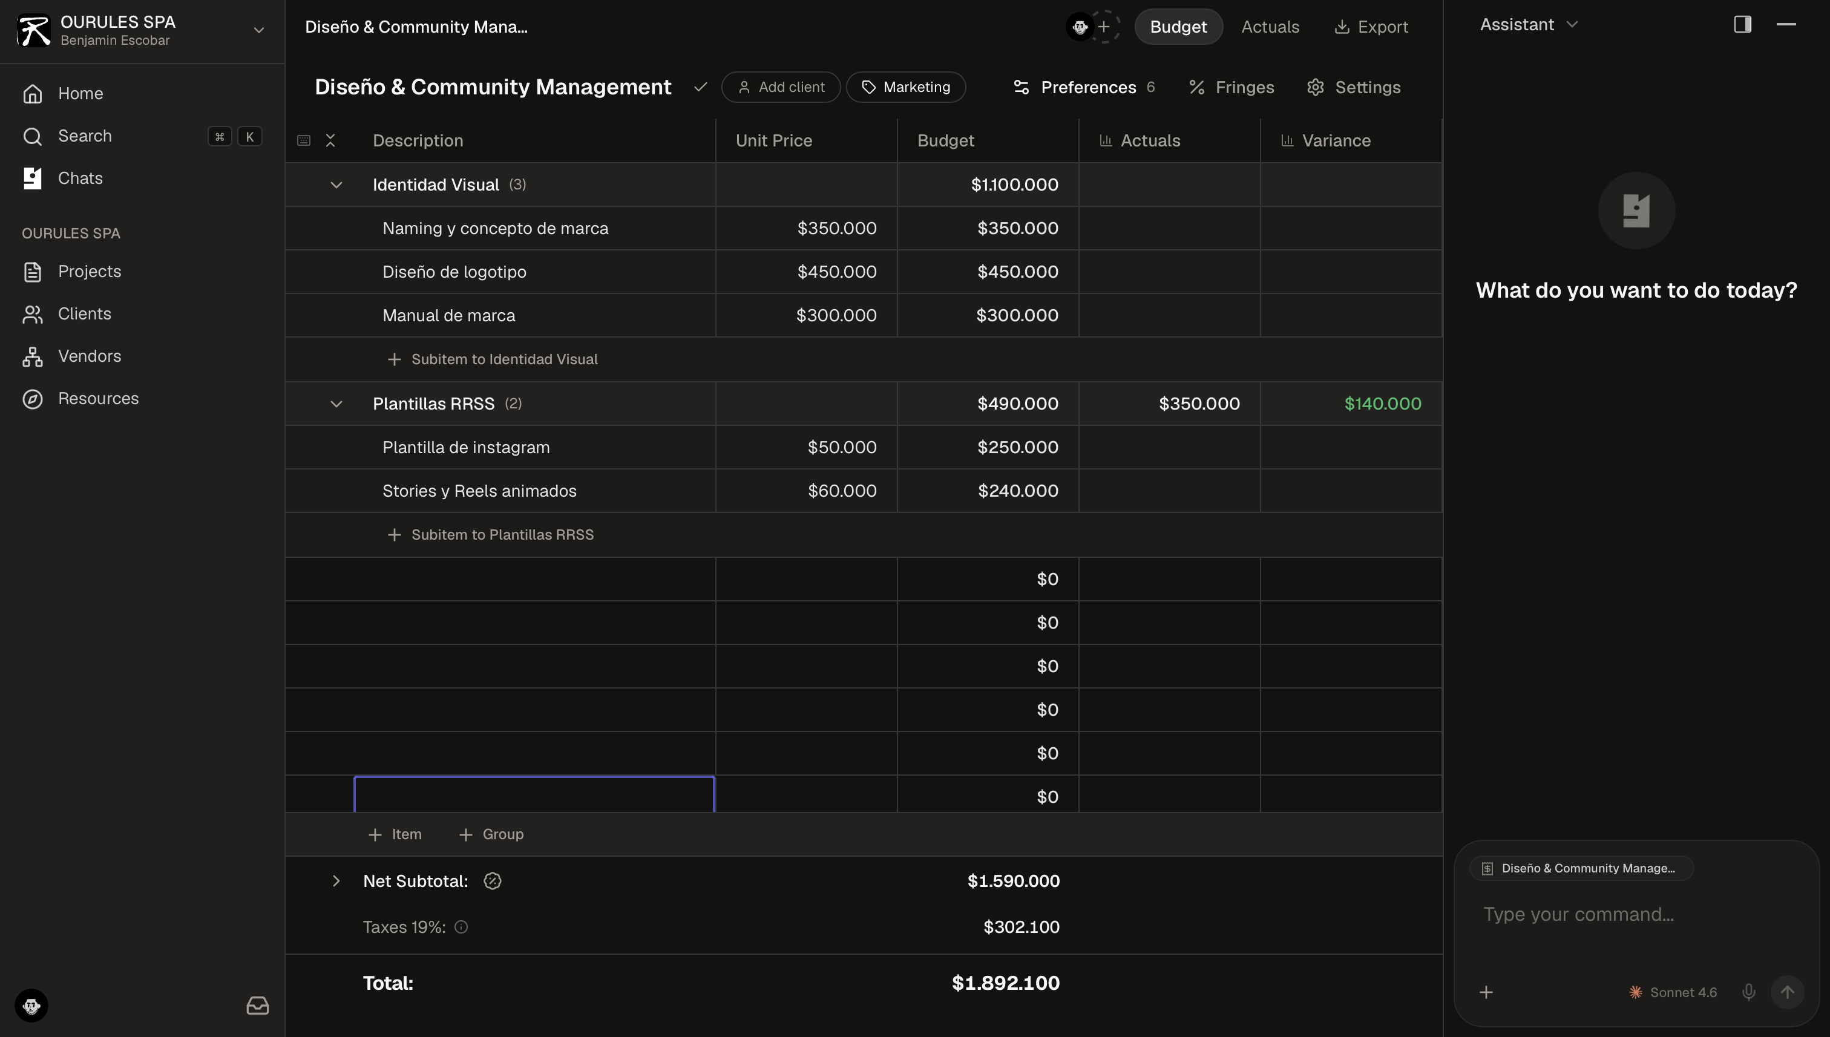Open Vendors in the sidebar
1830x1037 pixels.
(89, 356)
